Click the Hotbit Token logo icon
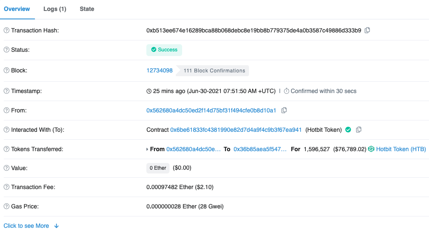429x232 pixels. (x=371, y=149)
